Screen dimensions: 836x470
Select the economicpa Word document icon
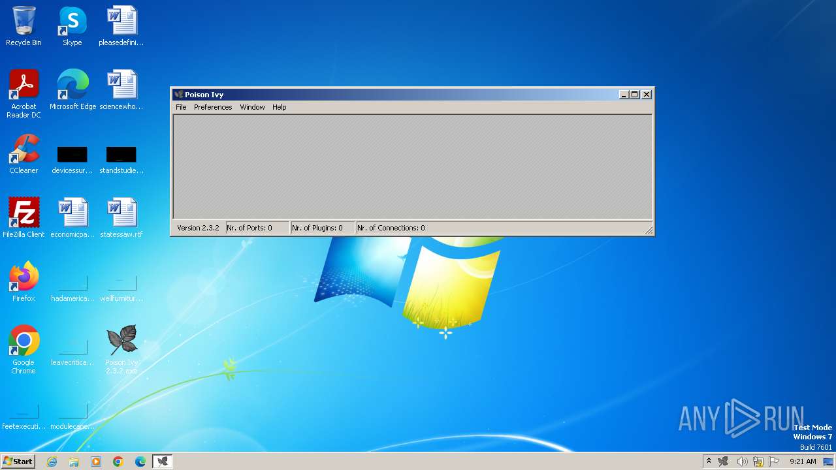(72, 218)
